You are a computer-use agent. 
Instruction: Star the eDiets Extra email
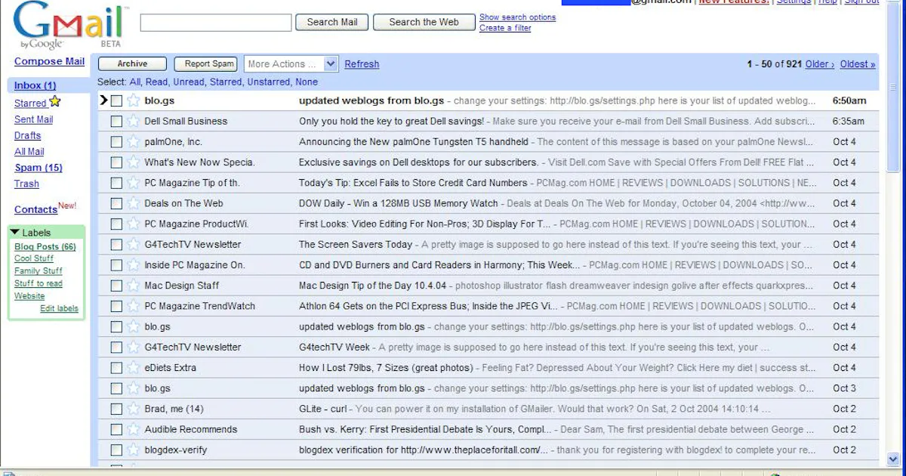pyautogui.click(x=134, y=367)
